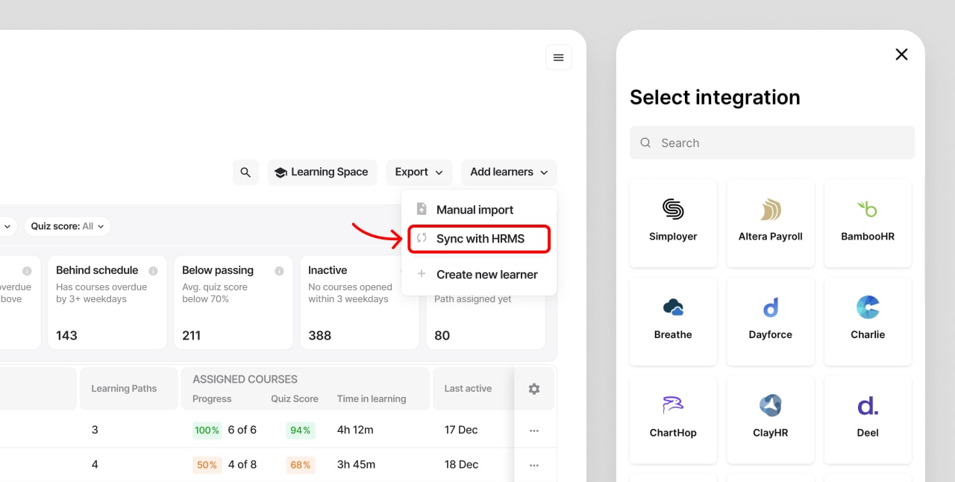Sort by Last active column
The height and width of the screenshot is (482, 955).
[468, 389]
